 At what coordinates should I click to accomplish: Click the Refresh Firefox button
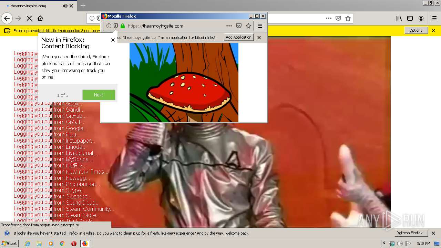click(411, 233)
